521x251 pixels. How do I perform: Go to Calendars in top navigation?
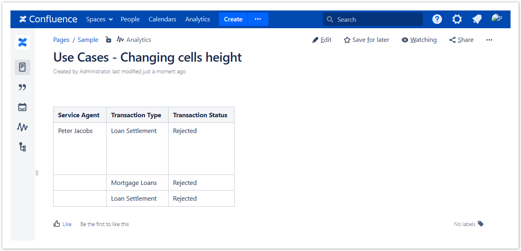tap(162, 19)
